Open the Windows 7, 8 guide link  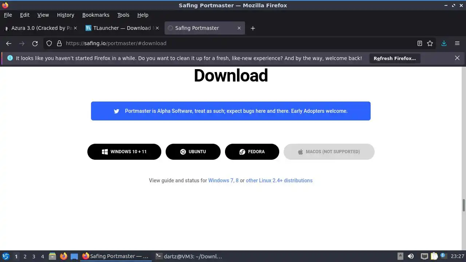(223, 180)
